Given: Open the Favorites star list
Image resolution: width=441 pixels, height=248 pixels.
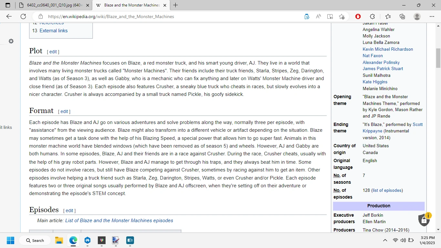Looking at the screenshot, I should (388, 16).
